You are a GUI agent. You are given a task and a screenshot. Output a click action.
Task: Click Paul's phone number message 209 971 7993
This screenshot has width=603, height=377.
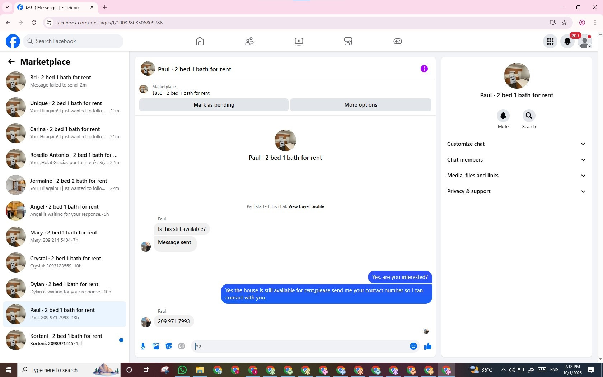tap(174, 321)
